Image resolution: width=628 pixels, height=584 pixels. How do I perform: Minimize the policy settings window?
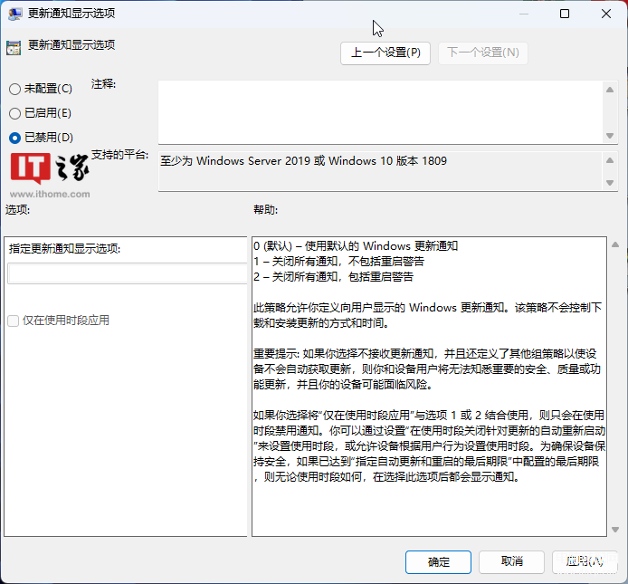(x=523, y=14)
